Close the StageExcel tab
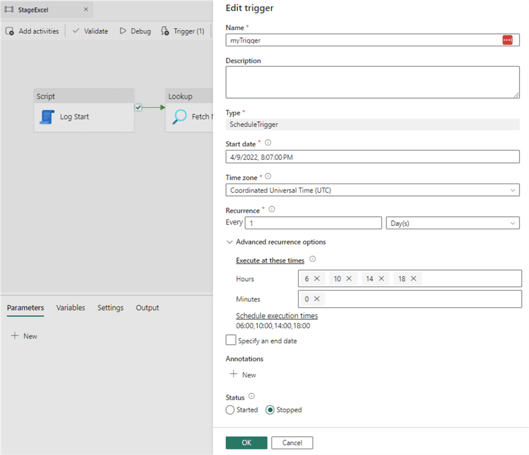The width and height of the screenshot is (529, 455). [86, 9]
